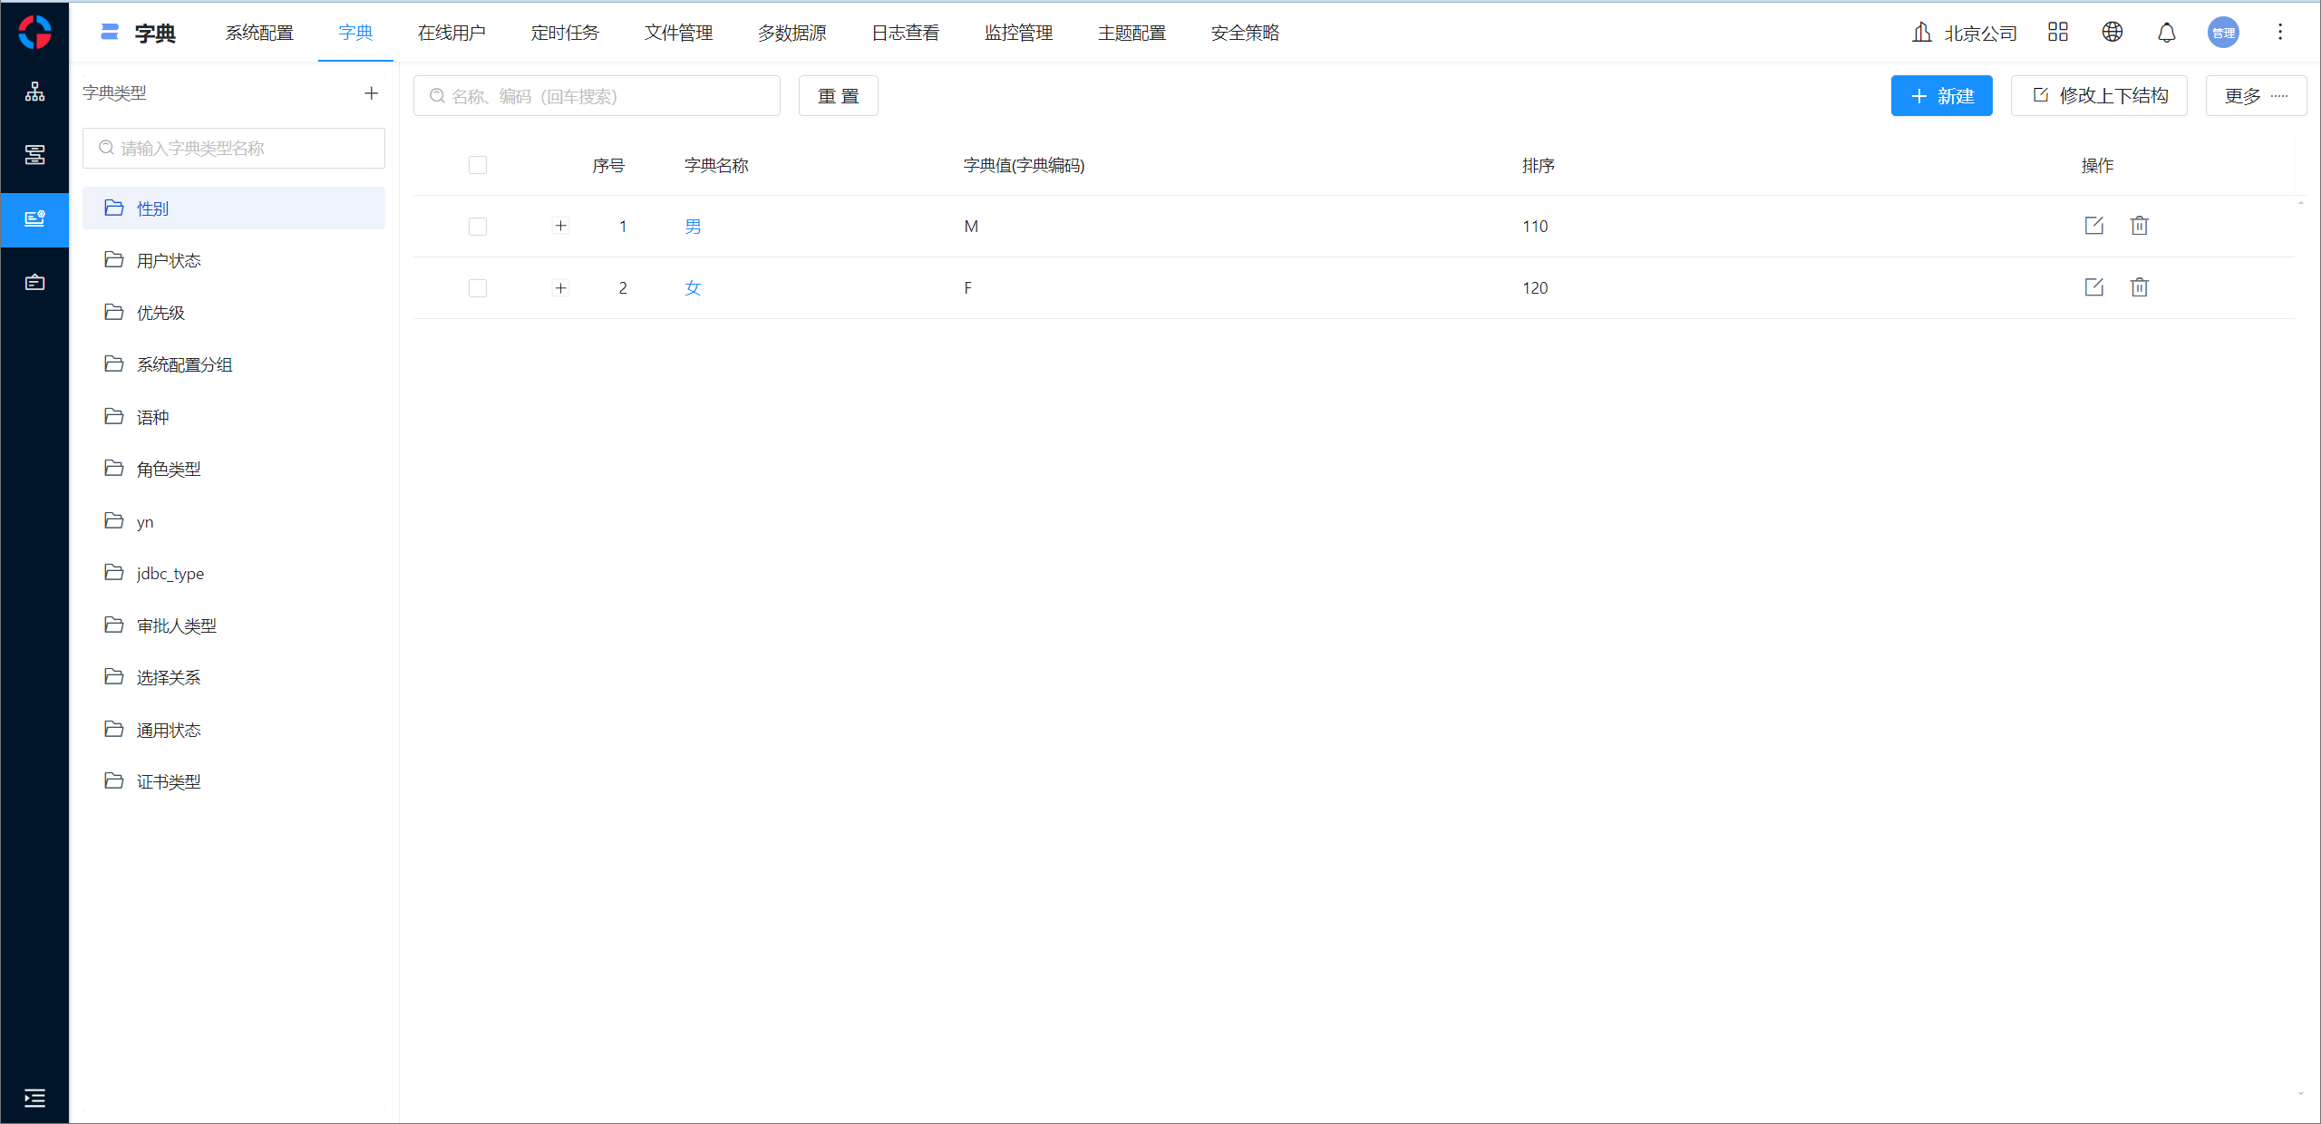Check the row for 女
The width and height of the screenshot is (2321, 1124).
[478, 288]
